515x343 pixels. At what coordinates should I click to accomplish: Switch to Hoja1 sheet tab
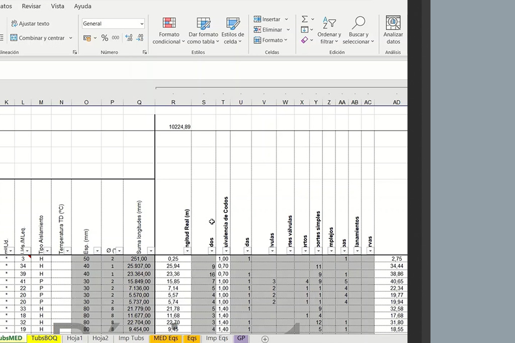[74, 338]
